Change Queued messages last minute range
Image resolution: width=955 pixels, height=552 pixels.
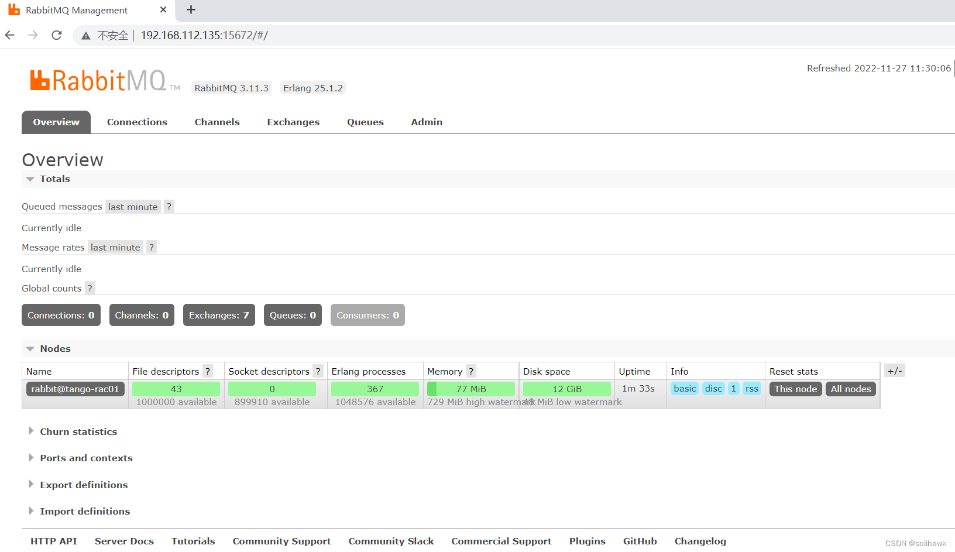133,207
